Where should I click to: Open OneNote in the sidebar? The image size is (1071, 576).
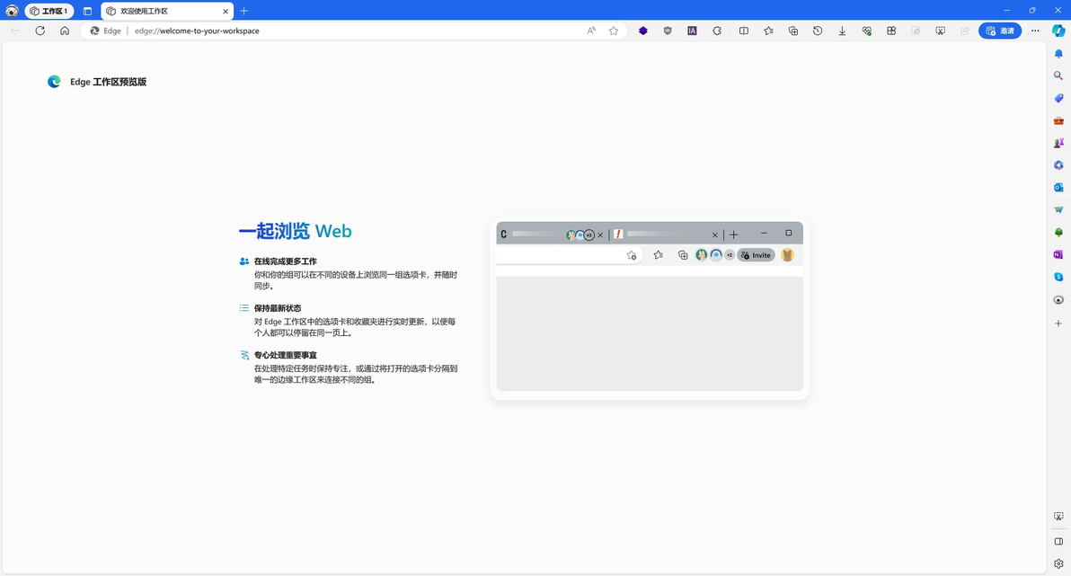[x=1058, y=254]
